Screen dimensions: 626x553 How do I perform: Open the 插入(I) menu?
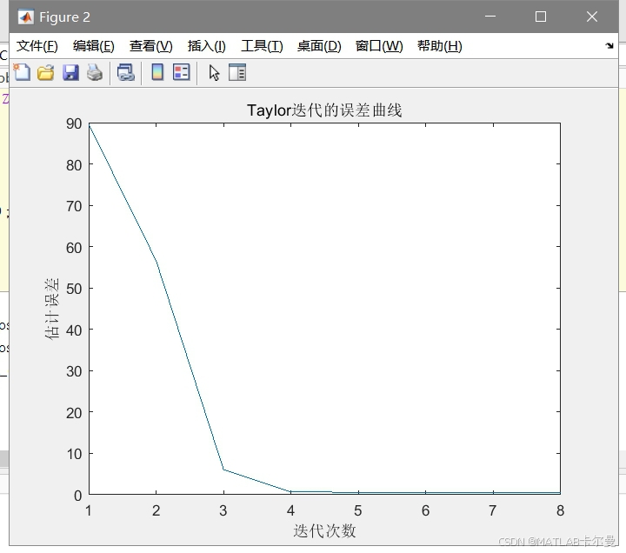(206, 46)
